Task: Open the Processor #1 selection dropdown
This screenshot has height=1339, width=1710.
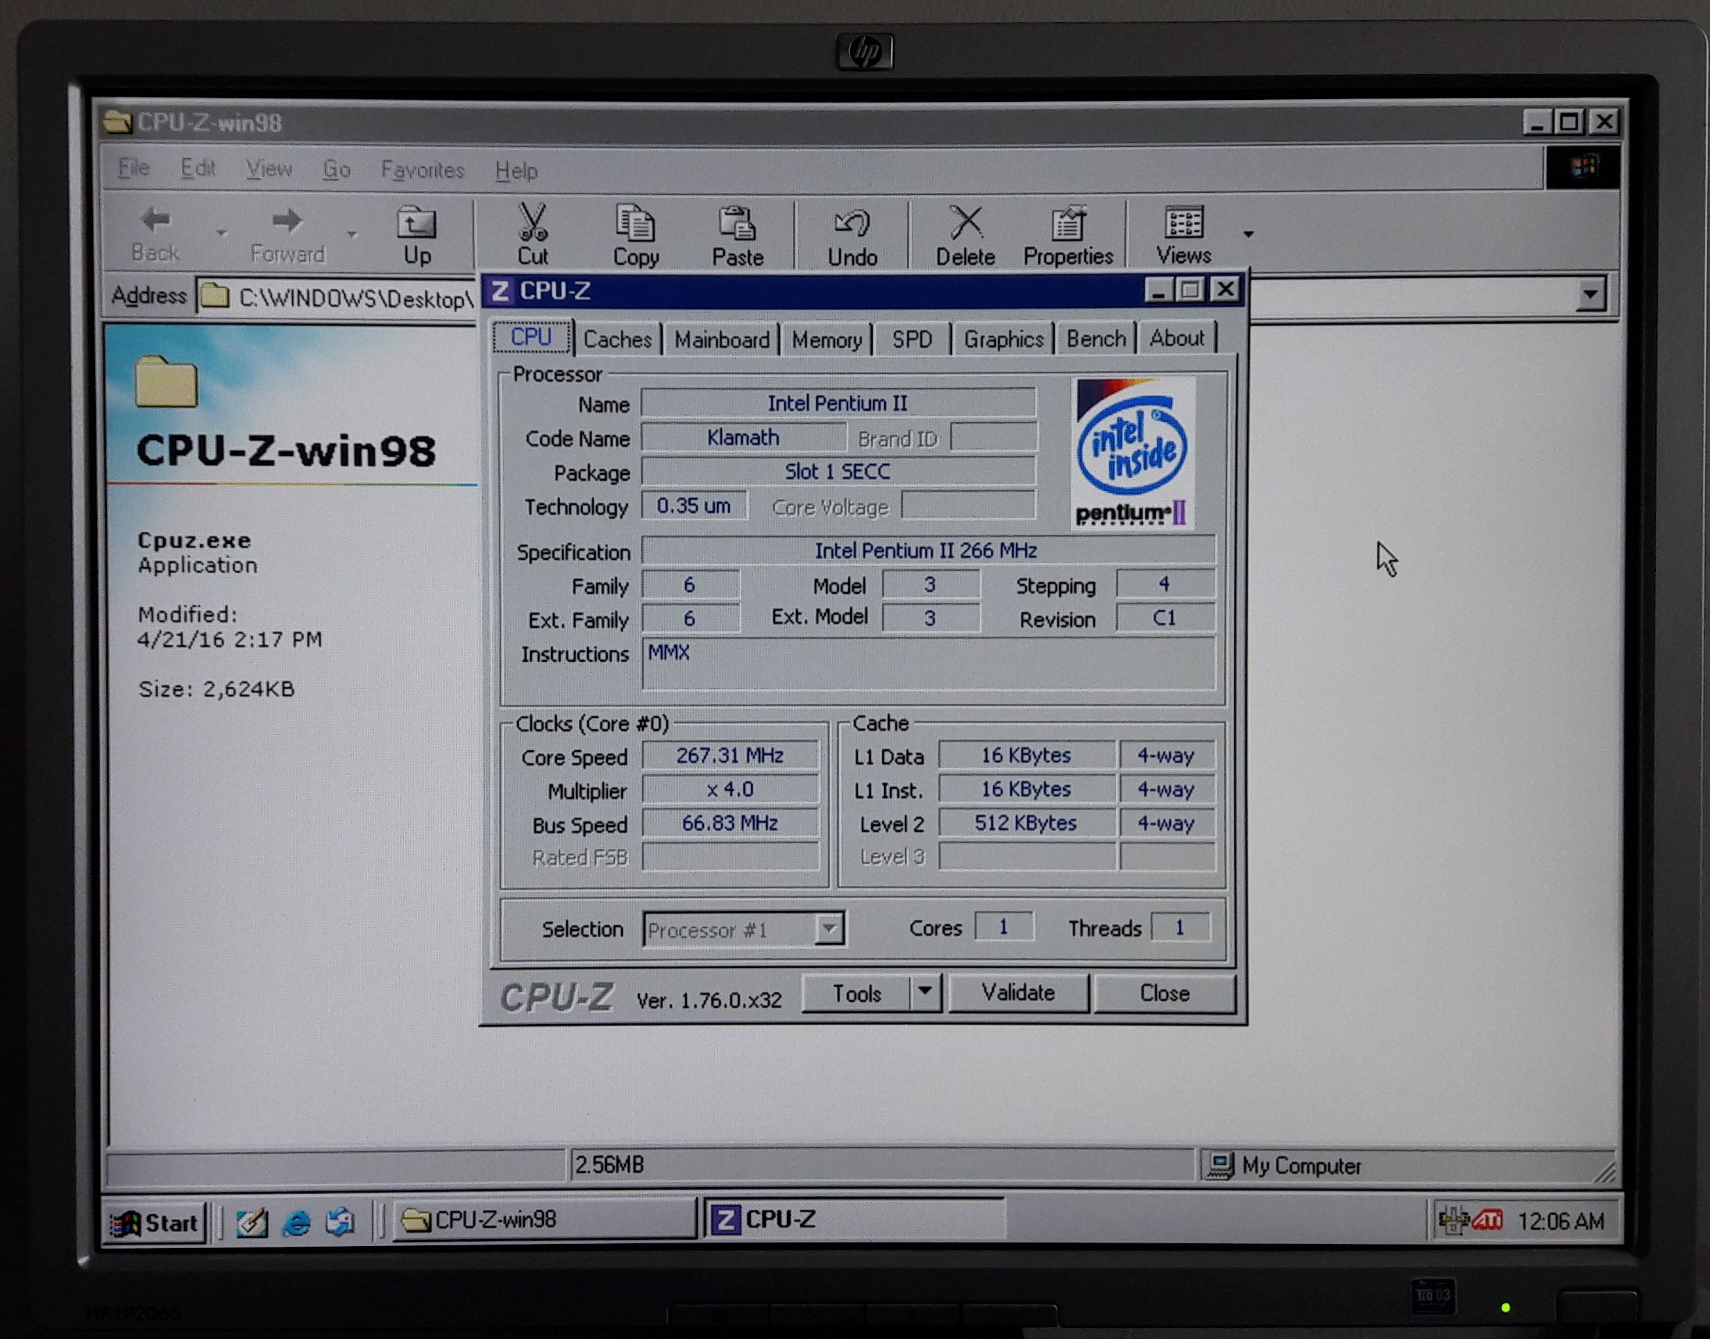Action: tap(829, 929)
